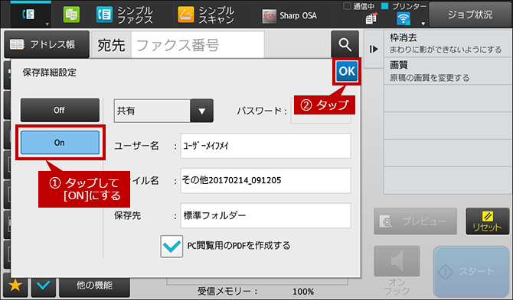513x300 pixels.
Task: Tap the スタート button
Action: click(471, 272)
